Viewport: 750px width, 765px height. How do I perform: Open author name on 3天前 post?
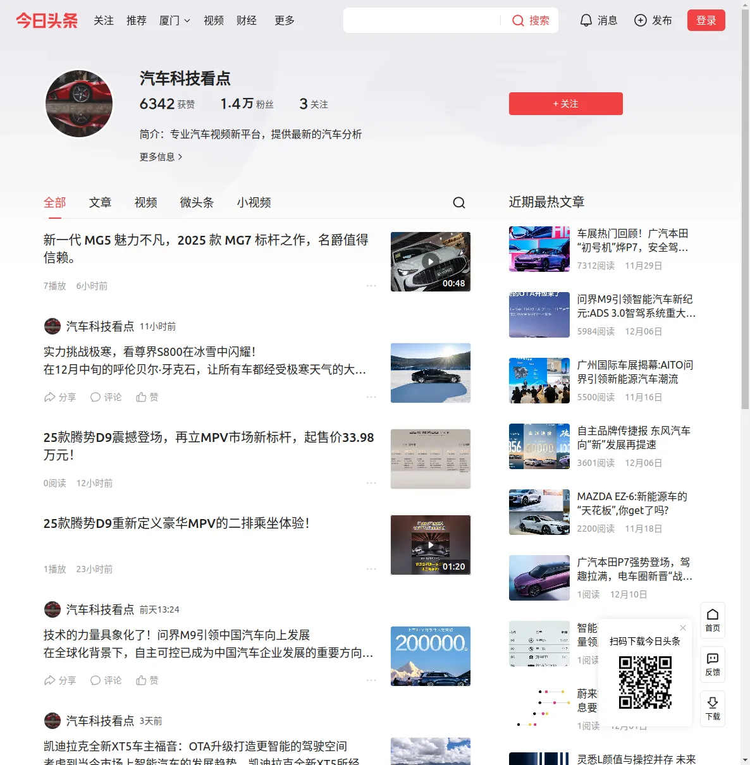pyautogui.click(x=100, y=721)
